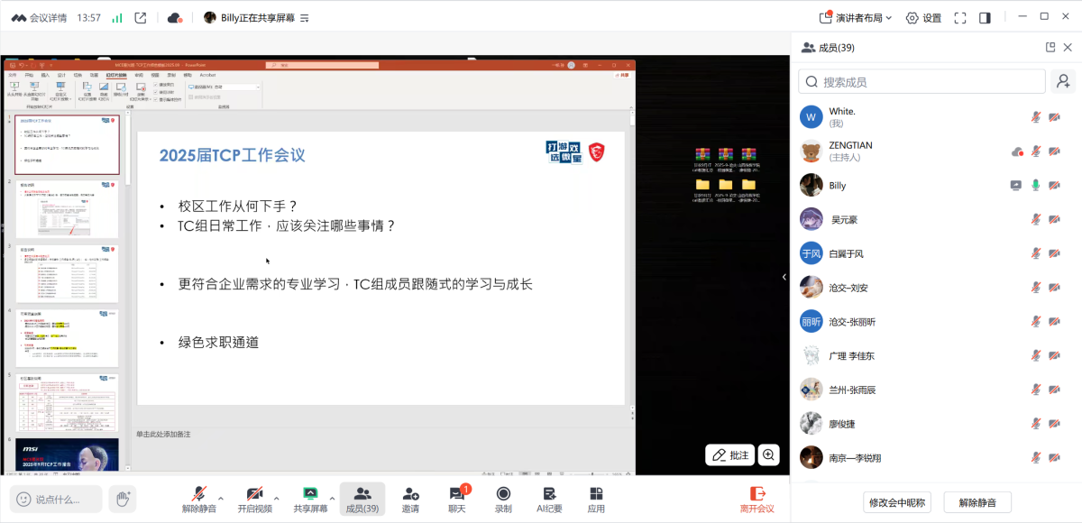The height and width of the screenshot is (523, 1082).
Task: Expand the 演讲者布局 layout dropdown
Action: [x=856, y=17]
